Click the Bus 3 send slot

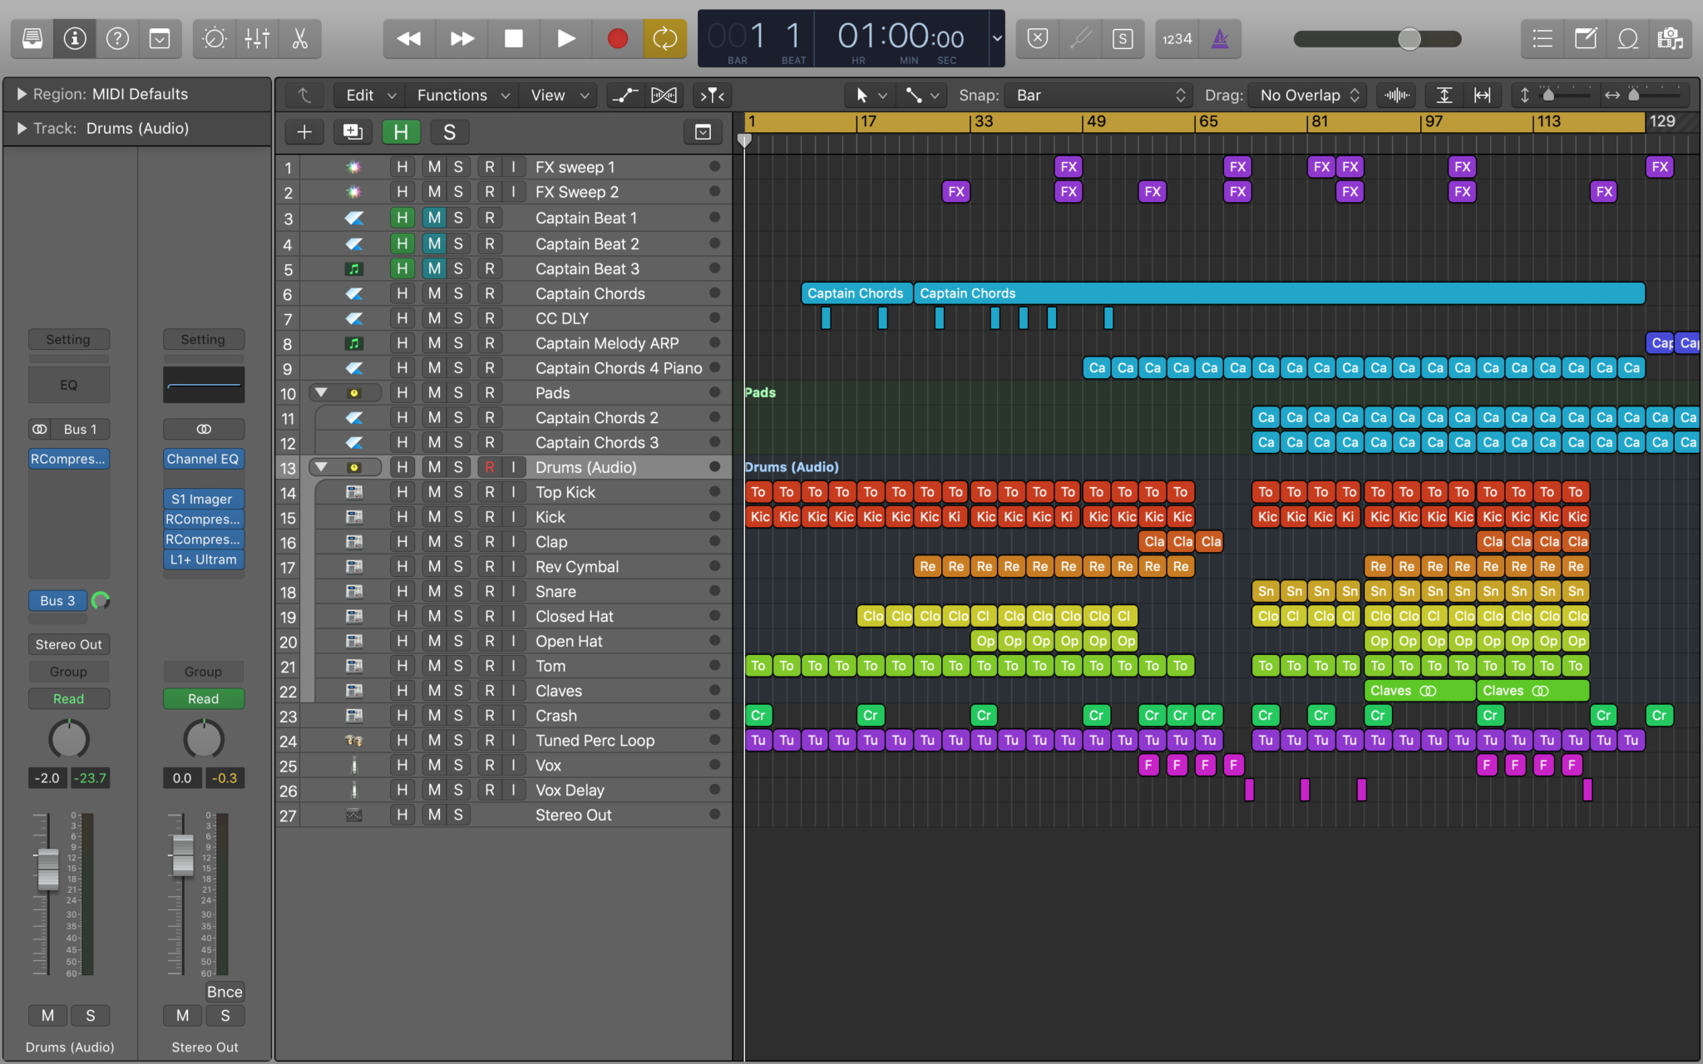pos(57,600)
